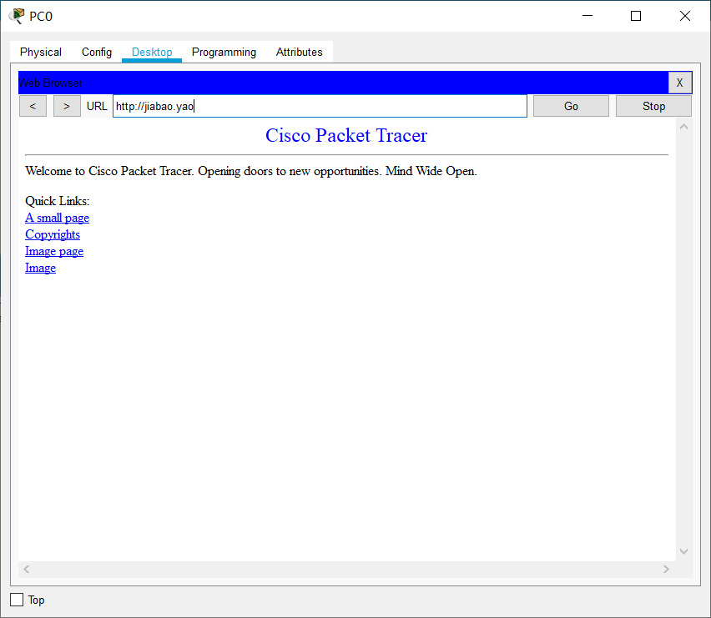711x618 pixels.
Task: Open the "A small page" link
Action: [x=57, y=218]
